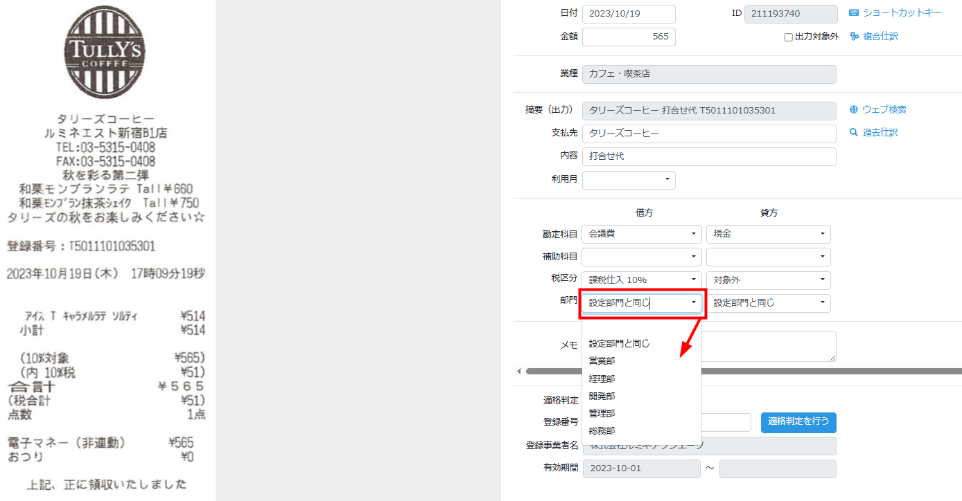The image size is (962, 501).
Task: Open the credit 部門 dropdown
Action: click(x=769, y=303)
